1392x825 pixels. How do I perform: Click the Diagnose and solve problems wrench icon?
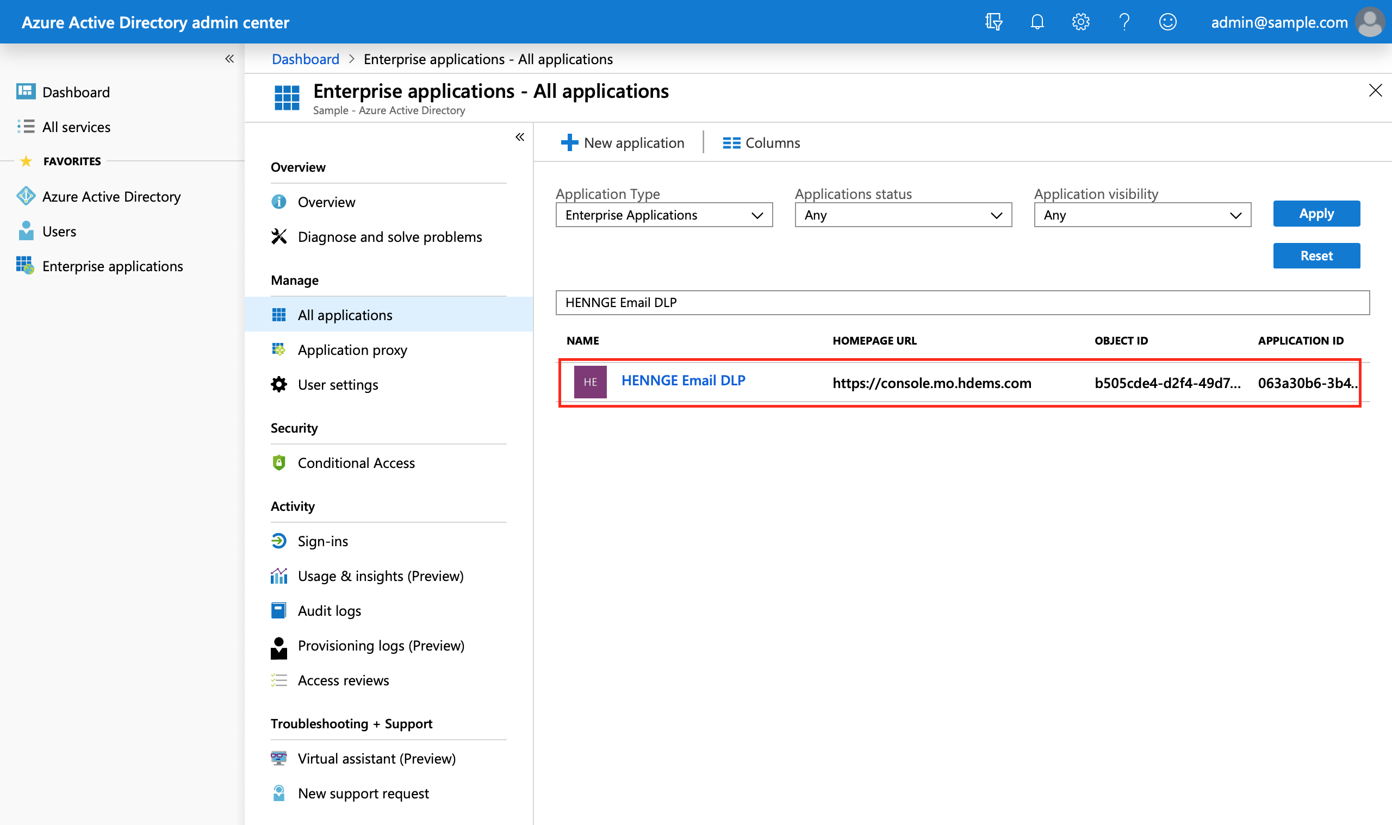pyautogui.click(x=278, y=237)
